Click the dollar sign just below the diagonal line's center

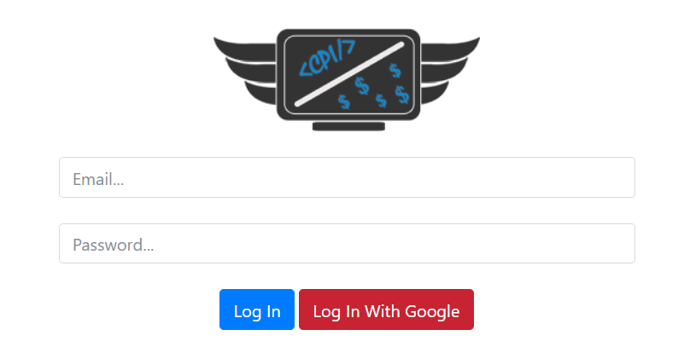point(361,86)
